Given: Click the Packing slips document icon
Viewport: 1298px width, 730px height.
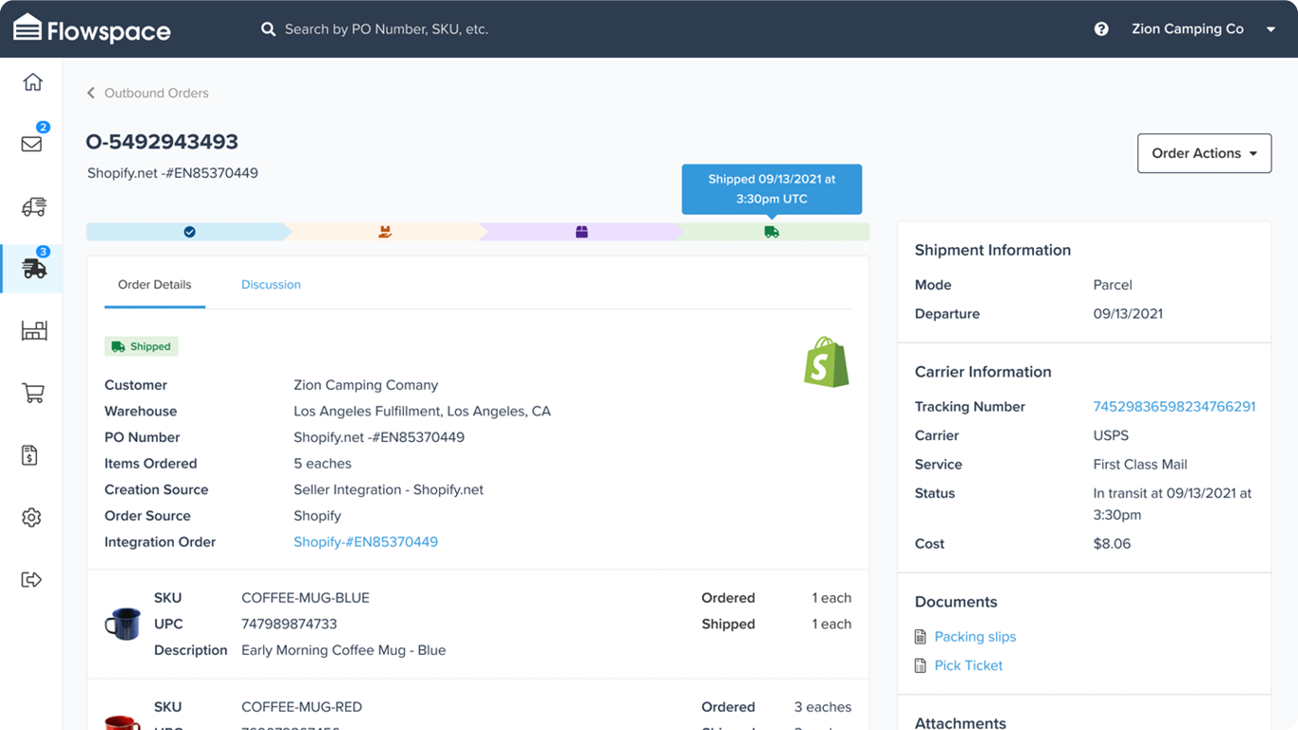Looking at the screenshot, I should click(920, 637).
